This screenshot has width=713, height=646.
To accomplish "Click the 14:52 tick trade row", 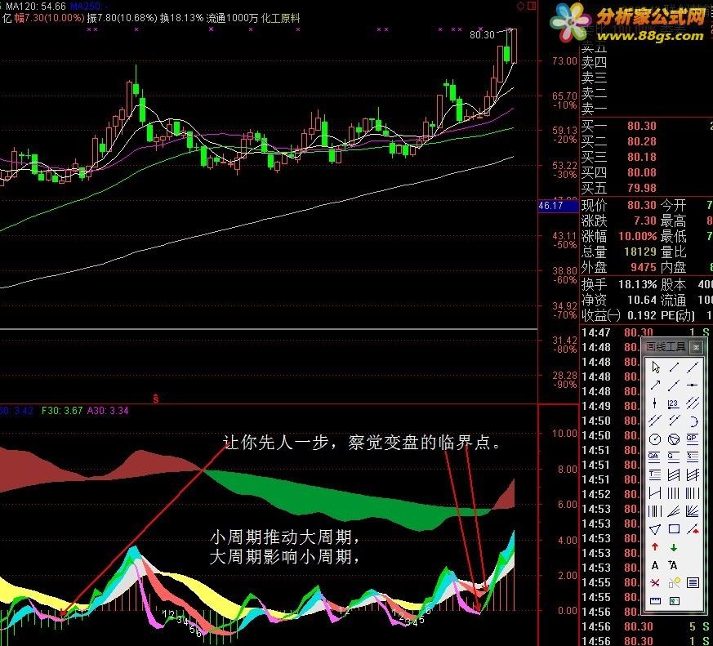I will 611,494.
